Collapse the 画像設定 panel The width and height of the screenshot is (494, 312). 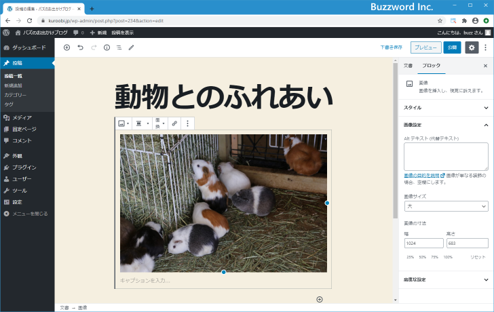pos(445,125)
